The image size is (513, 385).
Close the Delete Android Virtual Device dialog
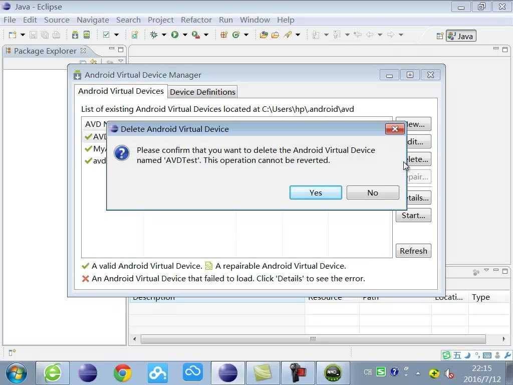click(x=395, y=129)
